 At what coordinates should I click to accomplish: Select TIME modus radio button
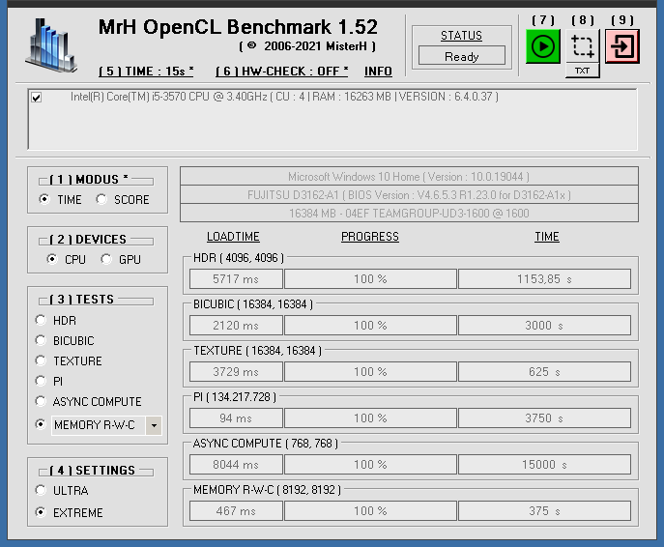(44, 199)
